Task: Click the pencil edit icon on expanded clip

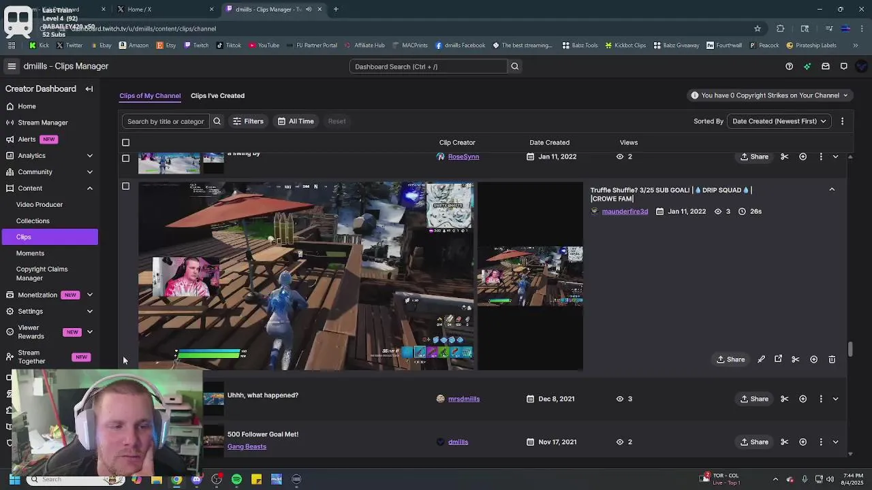Action: 761,359
